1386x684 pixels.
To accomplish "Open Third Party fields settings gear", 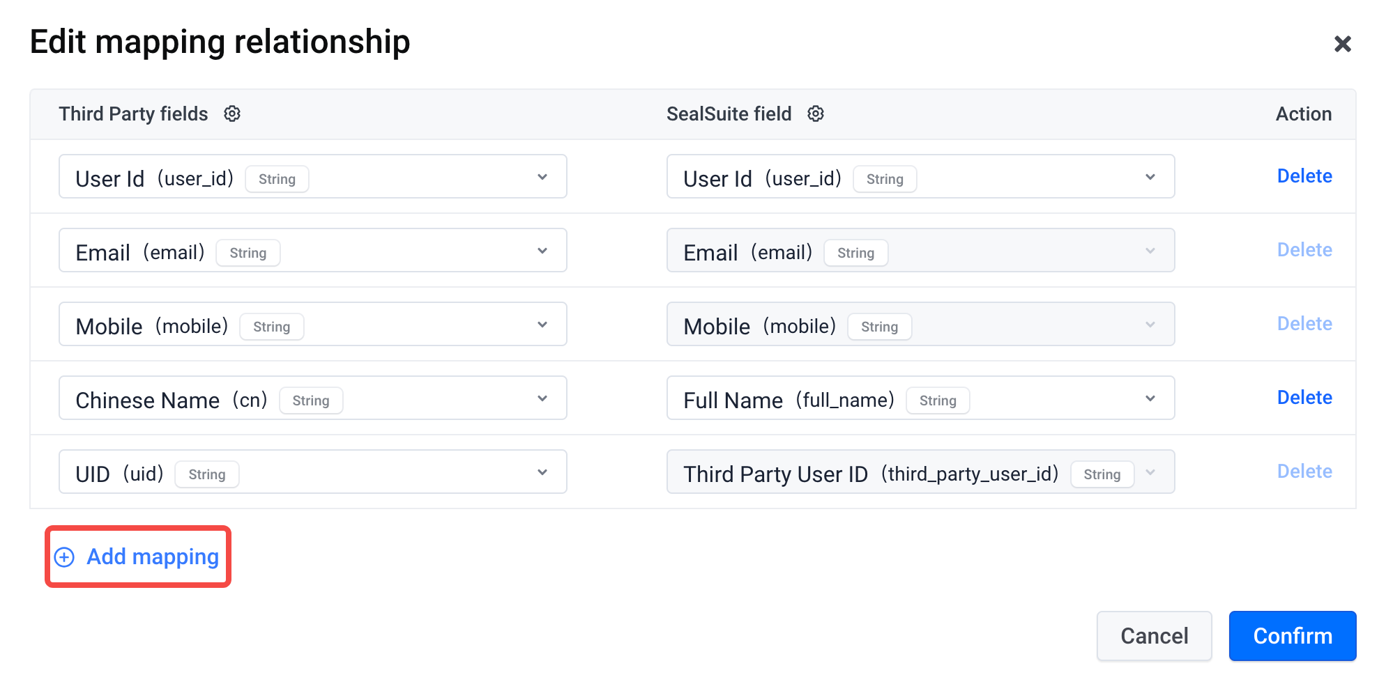I will click(x=232, y=114).
